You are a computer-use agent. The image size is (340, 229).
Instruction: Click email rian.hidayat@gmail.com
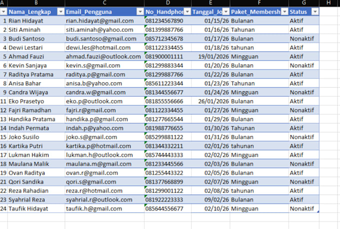pyautogui.click(x=104, y=21)
